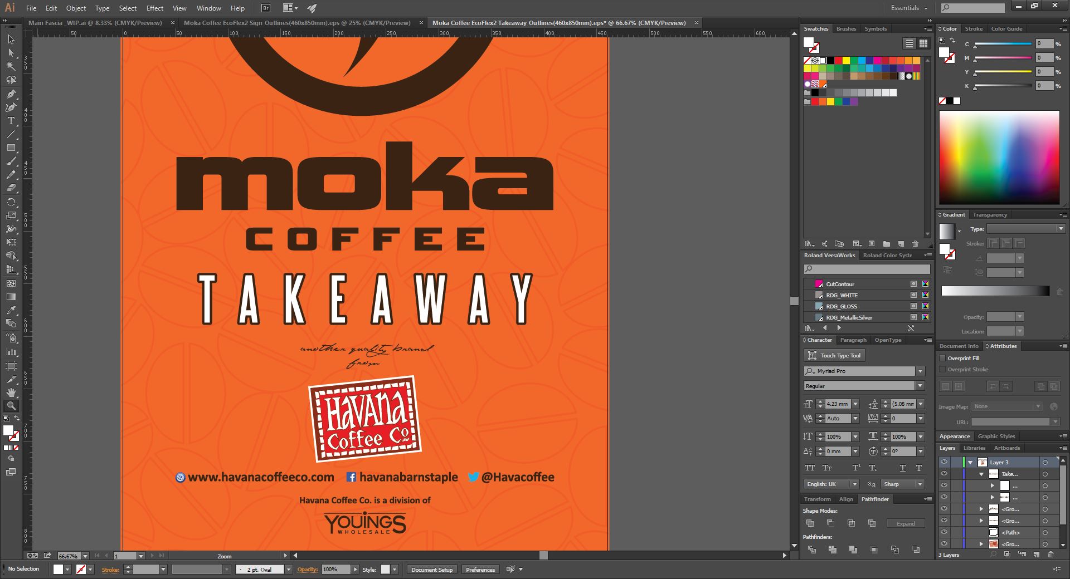
Task: Select the Rectangle tool
Action: coord(11,148)
